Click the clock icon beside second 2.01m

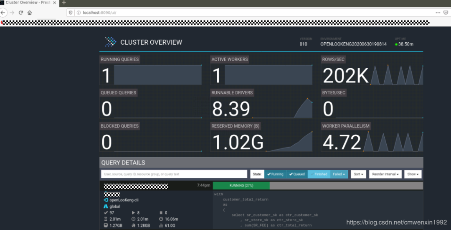133,219
